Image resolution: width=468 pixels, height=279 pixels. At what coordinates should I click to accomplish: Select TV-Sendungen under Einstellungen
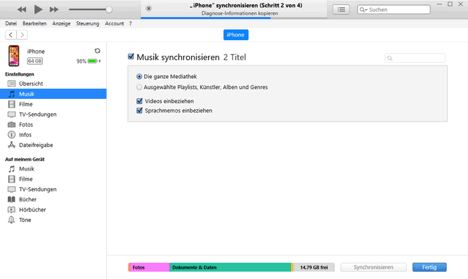click(x=53, y=114)
